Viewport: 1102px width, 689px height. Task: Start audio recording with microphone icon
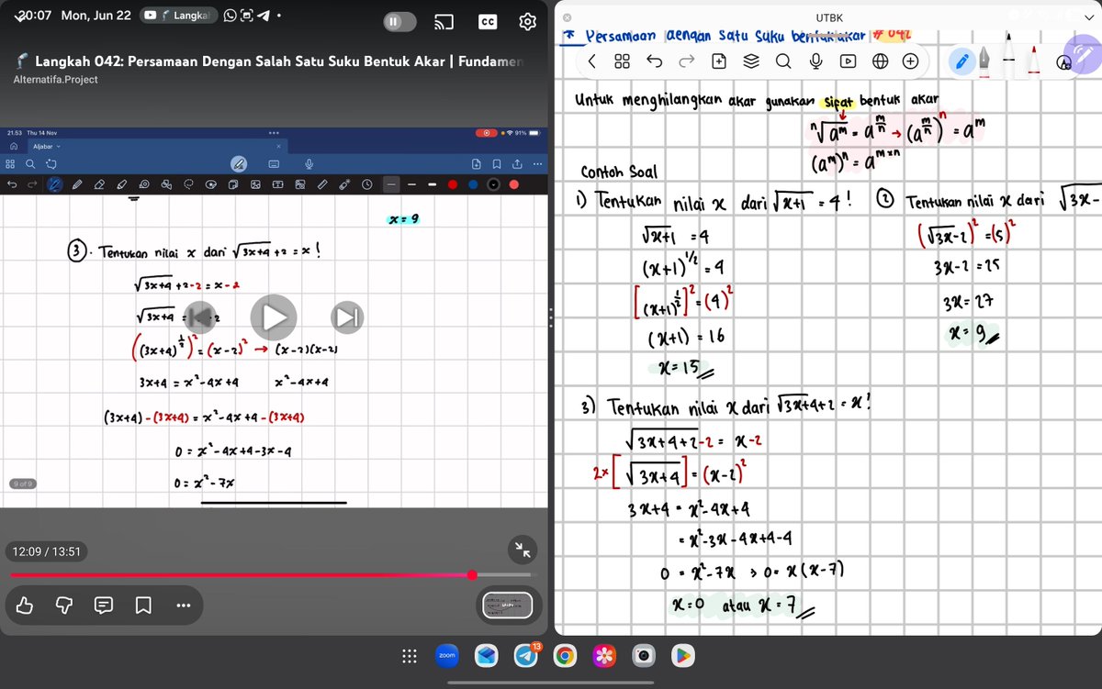pyautogui.click(x=815, y=61)
